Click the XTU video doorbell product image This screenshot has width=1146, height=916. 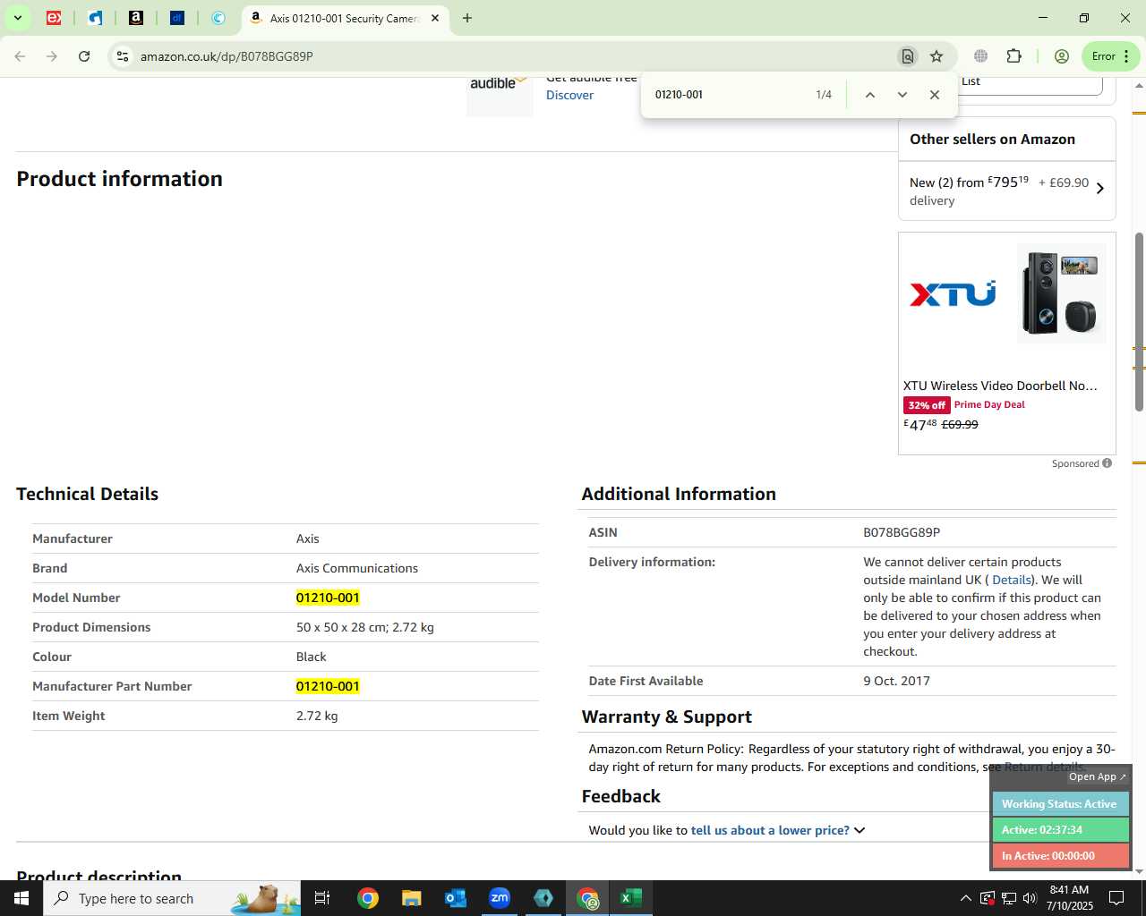click(x=1062, y=293)
